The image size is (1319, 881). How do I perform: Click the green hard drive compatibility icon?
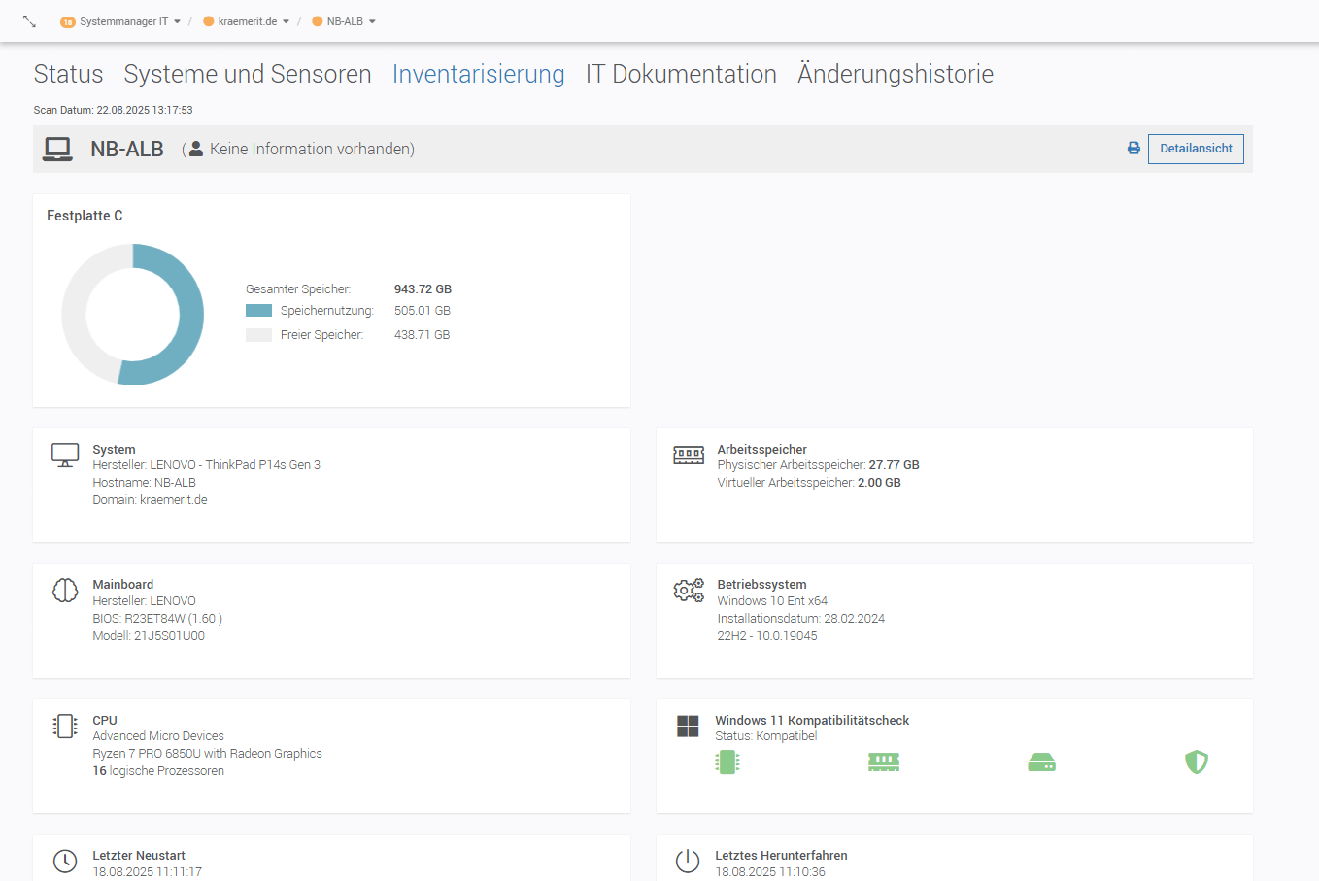[1041, 762]
